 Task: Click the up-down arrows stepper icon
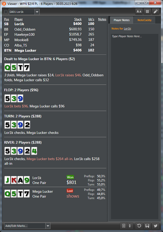tap(130, 226)
